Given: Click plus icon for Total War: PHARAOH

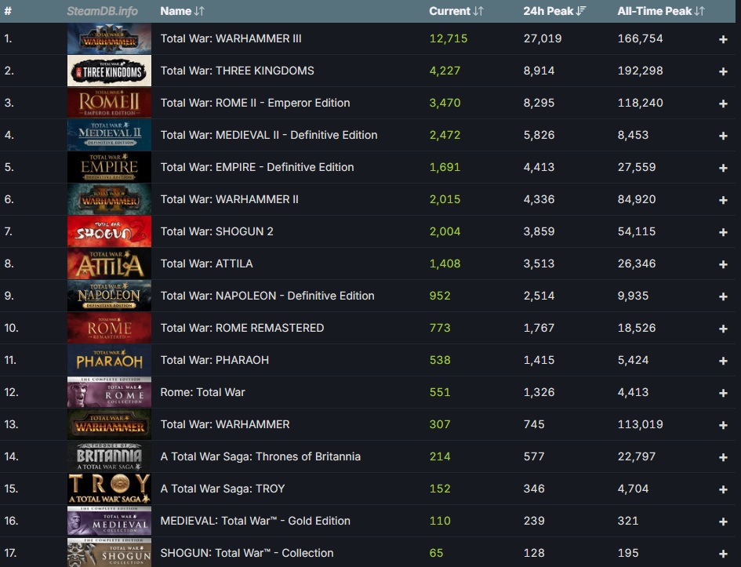Looking at the screenshot, I should click(723, 361).
